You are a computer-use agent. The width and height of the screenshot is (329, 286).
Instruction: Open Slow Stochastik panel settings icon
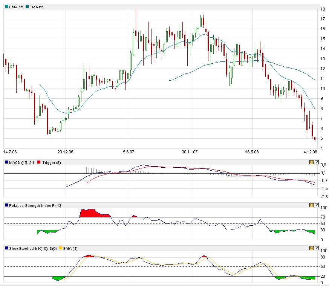pos(311,248)
